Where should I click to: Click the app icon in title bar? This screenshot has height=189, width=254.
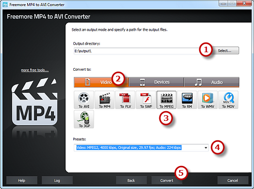click(x=5, y=5)
